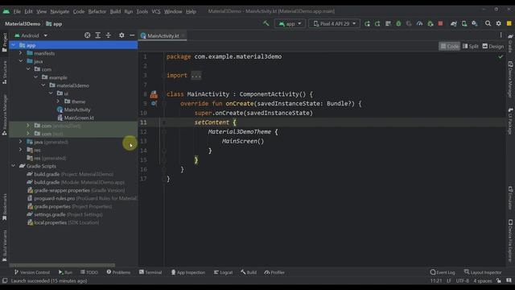Click the run gutter icon on line 8
515x290 pixels.
tap(154, 95)
